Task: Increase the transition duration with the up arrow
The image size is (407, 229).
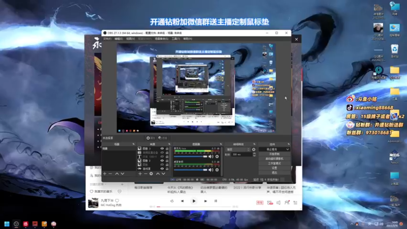Action: (254, 154)
